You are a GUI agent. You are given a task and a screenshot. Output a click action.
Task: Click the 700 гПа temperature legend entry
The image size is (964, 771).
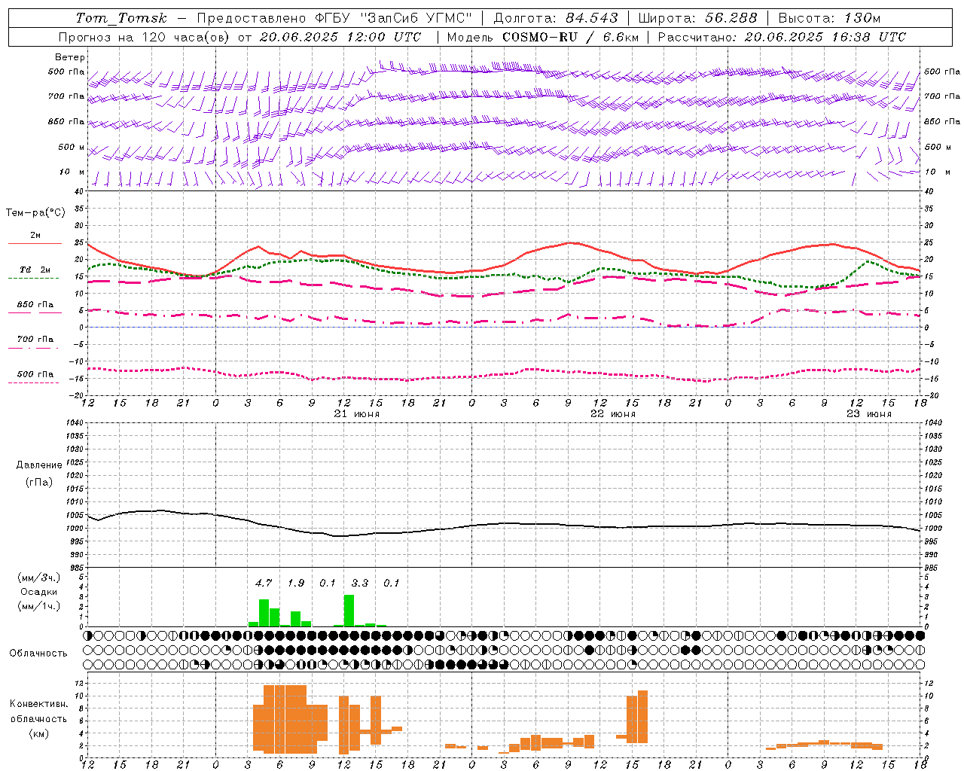pyautogui.click(x=35, y=339)
